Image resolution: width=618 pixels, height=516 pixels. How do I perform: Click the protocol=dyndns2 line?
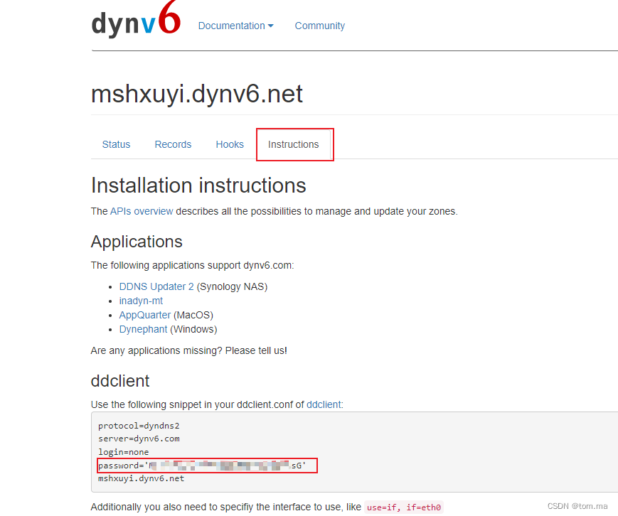tap(139, 426)
